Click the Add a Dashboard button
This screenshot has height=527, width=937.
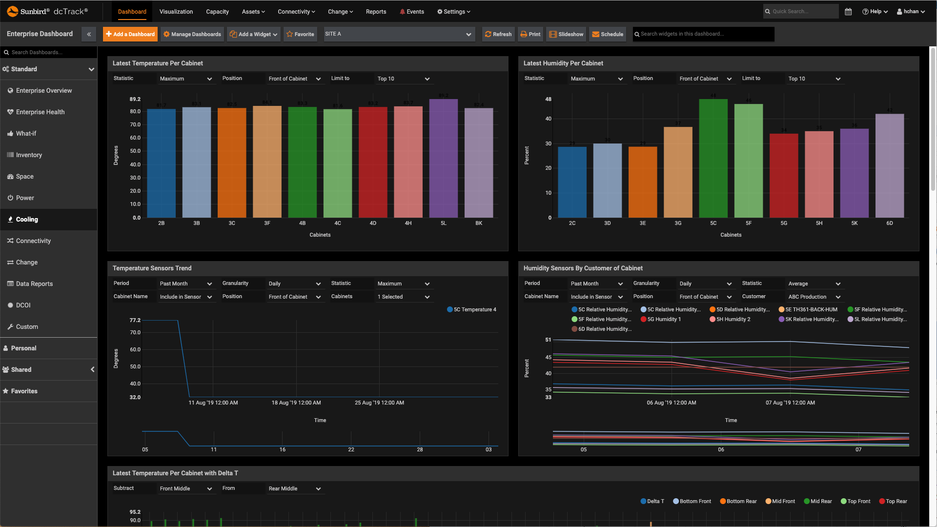[130, 34]
